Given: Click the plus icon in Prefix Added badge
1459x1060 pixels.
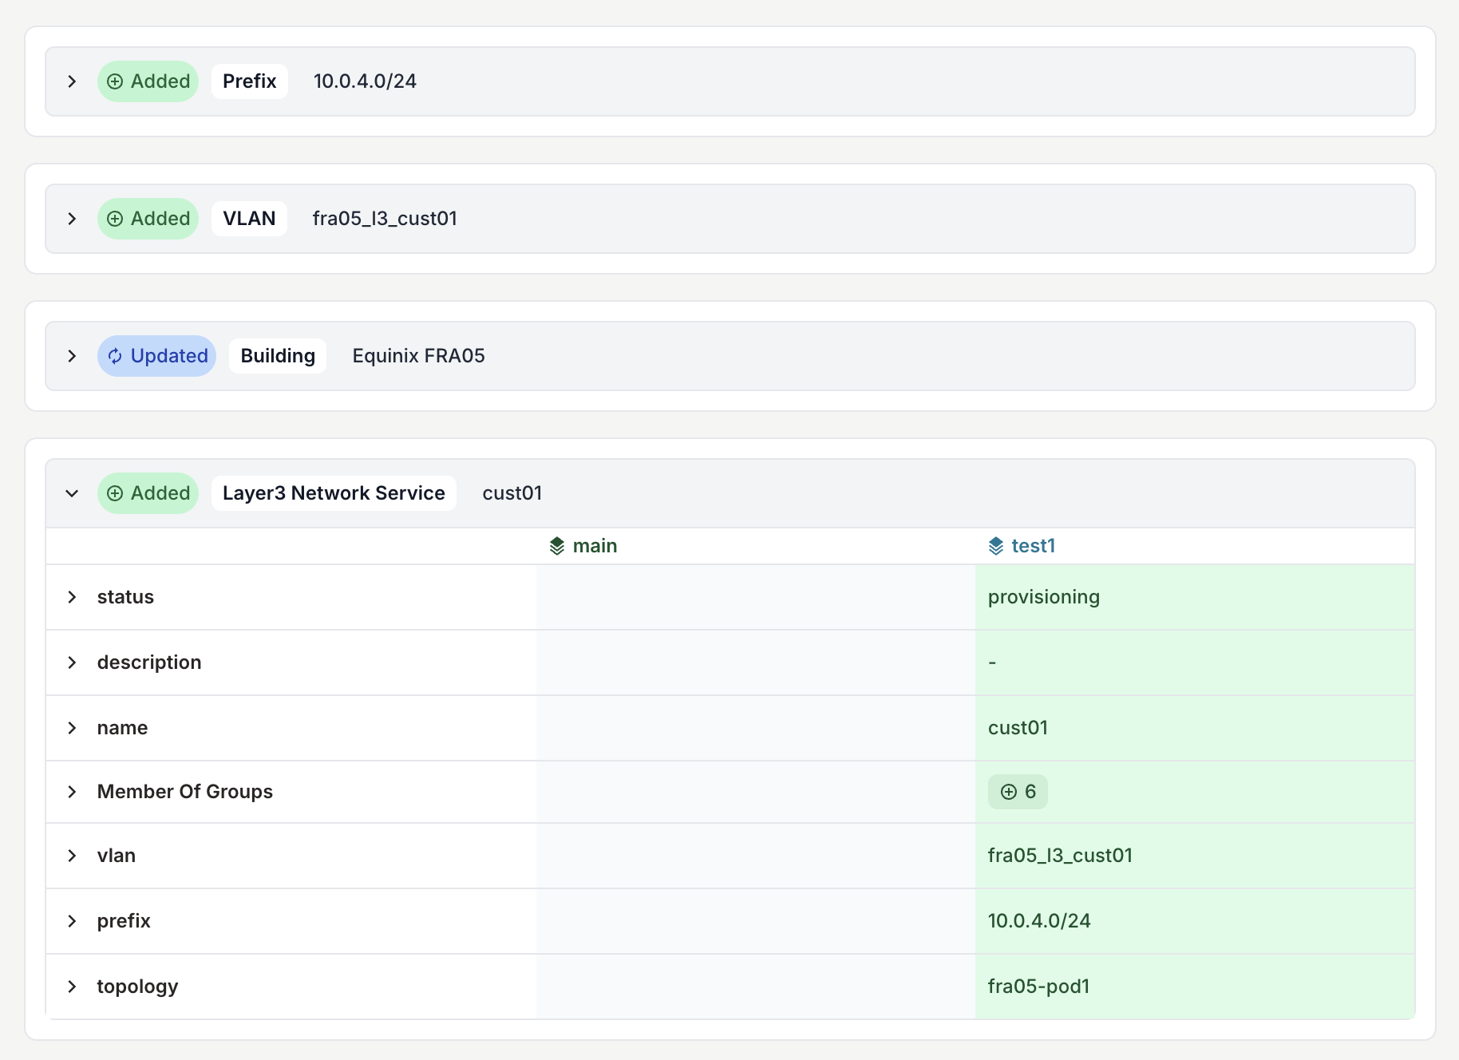Looking at the screenshot, I should tap(115, 81).
